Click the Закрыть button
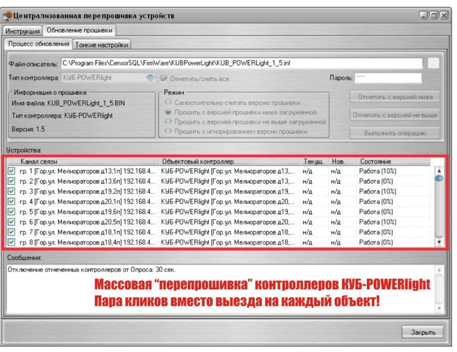This screenshot has width=457, height=352. 422,332
